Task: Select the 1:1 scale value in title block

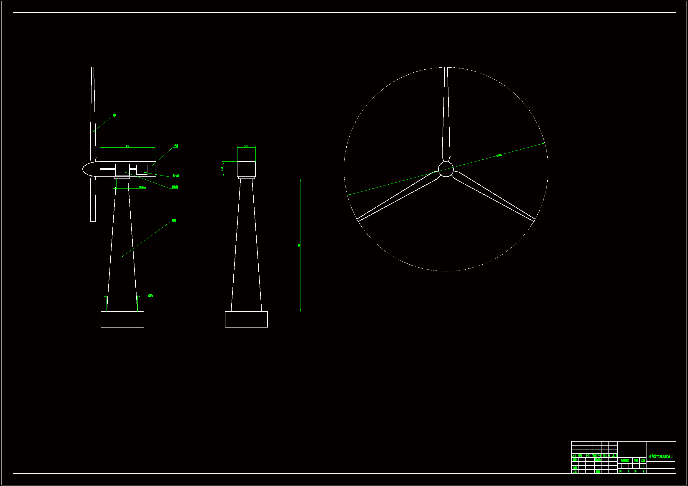Action: (643, 466)
